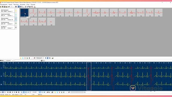Image resolution: width=172 pixels, height=97 pixels.
Task: Open the Настройка menu
Action: (x=23, y=5)
